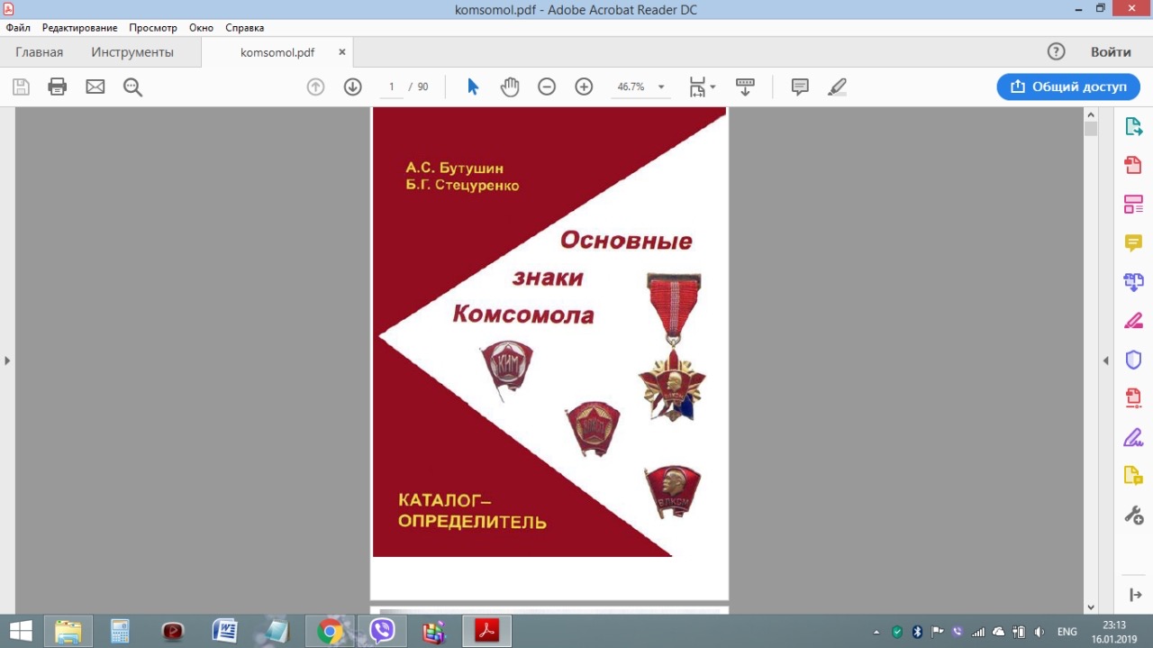Open Calculator from the taskbar
Screen dimensions: 1153x648
[x=120, y=631]
